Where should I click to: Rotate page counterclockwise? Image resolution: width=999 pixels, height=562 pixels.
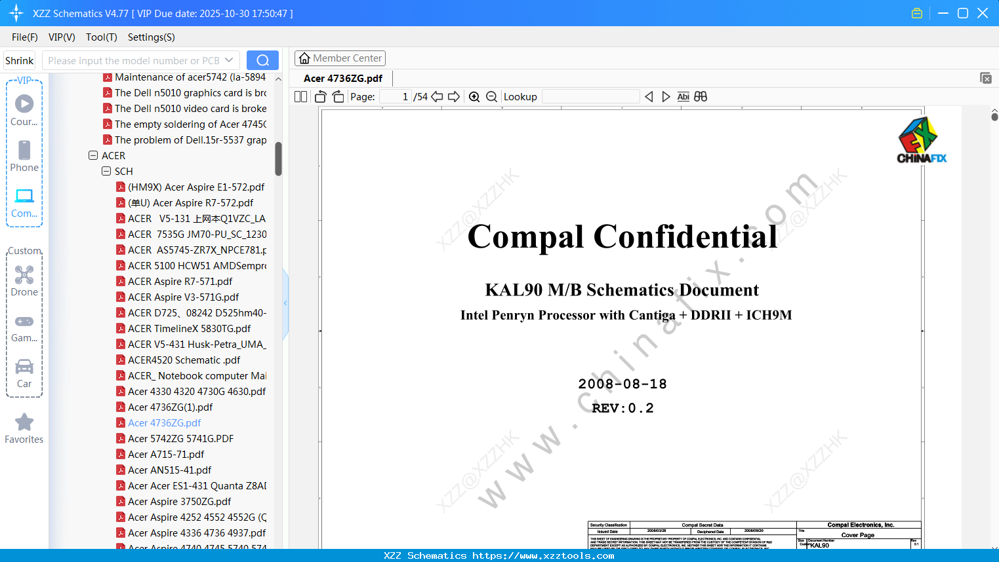click(321, 97)
